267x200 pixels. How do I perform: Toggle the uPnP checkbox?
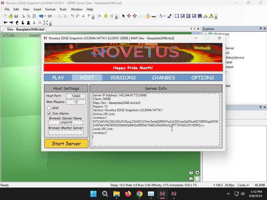(x=49, y=108)
